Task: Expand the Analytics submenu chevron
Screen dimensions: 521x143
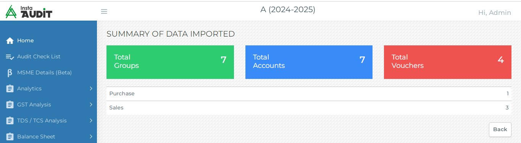Action: [91, 88]
